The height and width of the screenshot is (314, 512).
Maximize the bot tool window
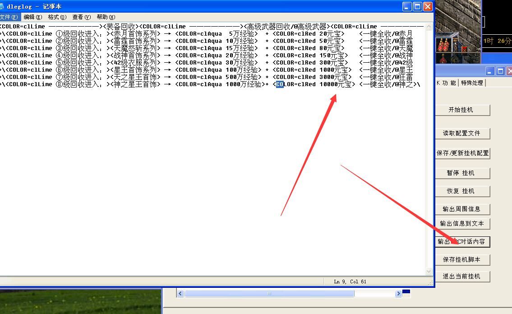[500, 71]
